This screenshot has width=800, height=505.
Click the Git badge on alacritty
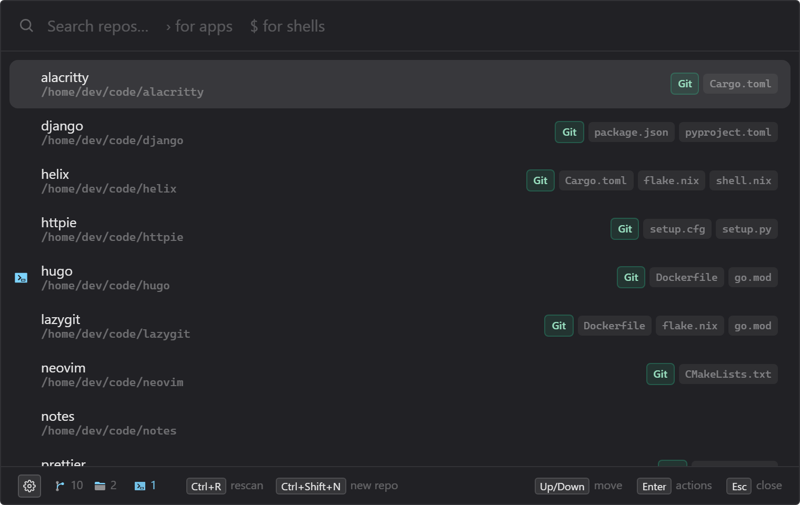685,84
